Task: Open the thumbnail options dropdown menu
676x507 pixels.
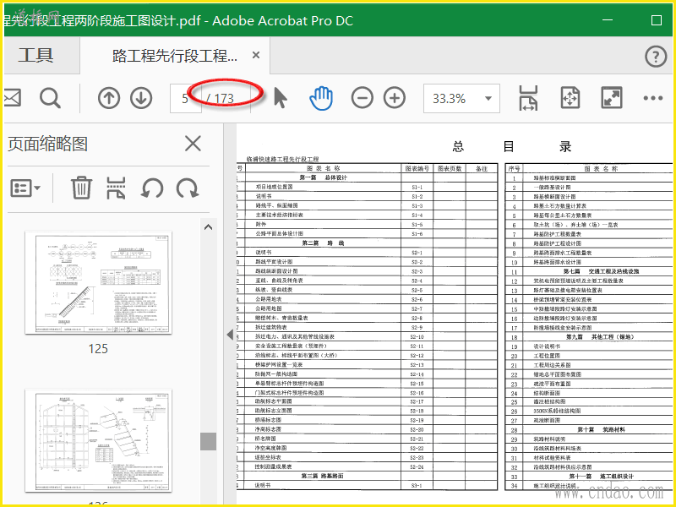Action: click(25, 188)
